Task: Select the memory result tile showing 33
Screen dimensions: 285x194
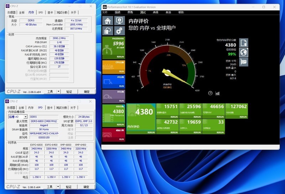Action: click(213, 127)
